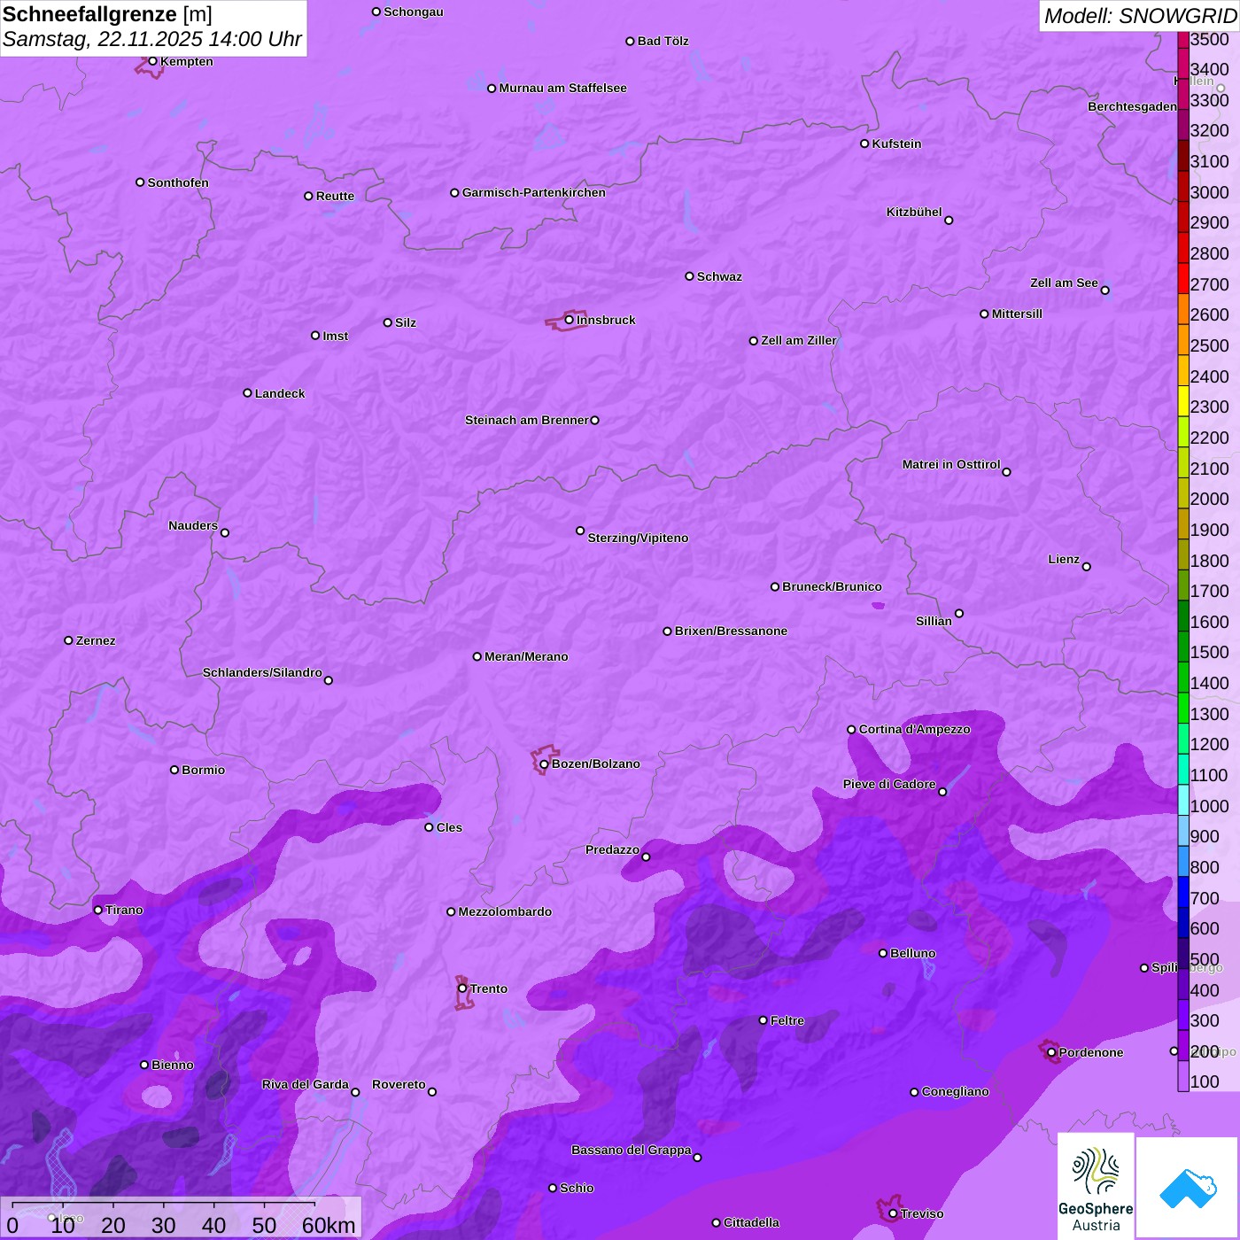Click the Lienz marker dot
The width and height of the screenshot is (1240, 1240).
click(1087, 567)
